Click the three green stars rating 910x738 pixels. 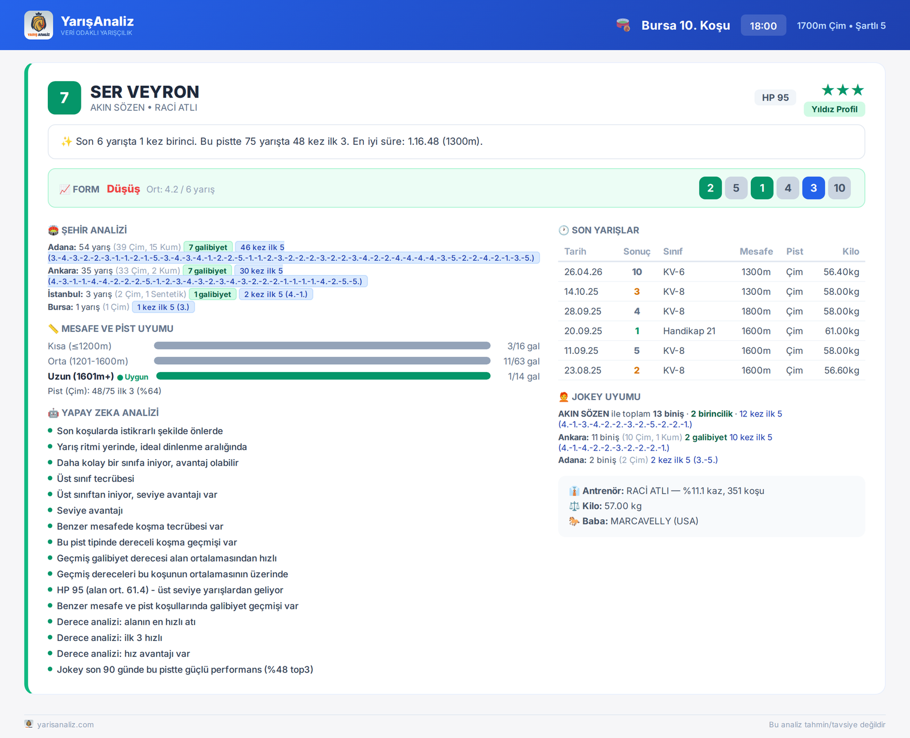843,90
